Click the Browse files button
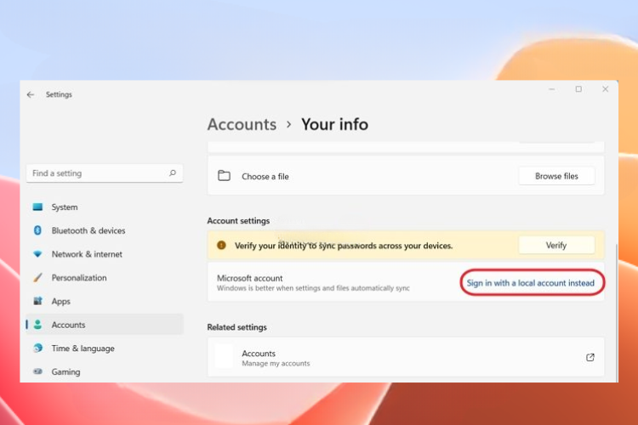The width and height of the screenshot is (638, 425). 556,176
